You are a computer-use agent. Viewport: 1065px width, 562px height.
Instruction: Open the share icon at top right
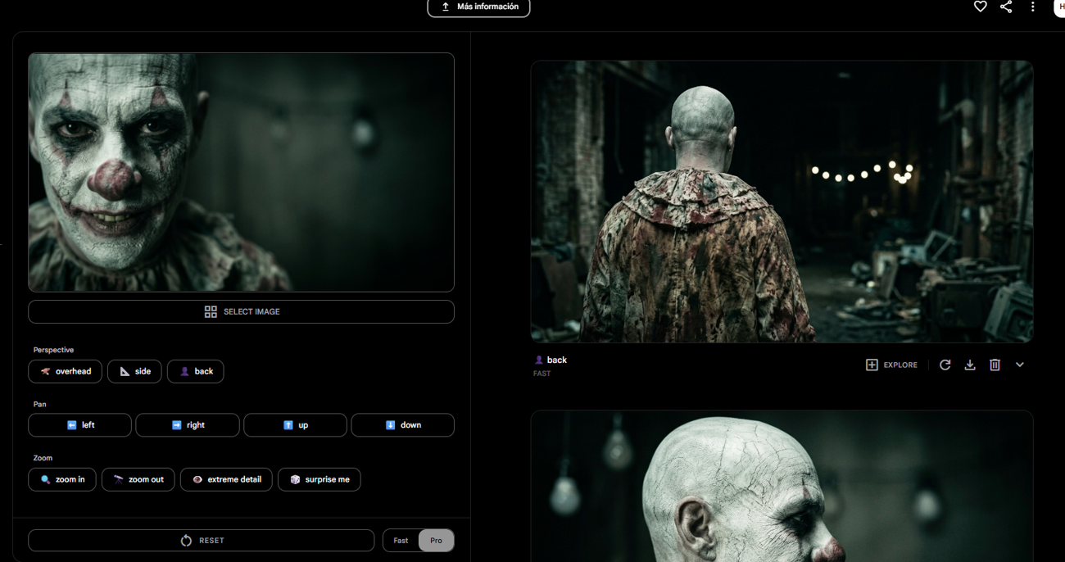point(1006,7)
